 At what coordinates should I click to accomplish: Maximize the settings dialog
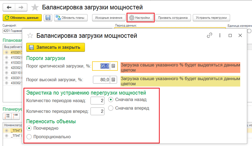pos(230,35)
